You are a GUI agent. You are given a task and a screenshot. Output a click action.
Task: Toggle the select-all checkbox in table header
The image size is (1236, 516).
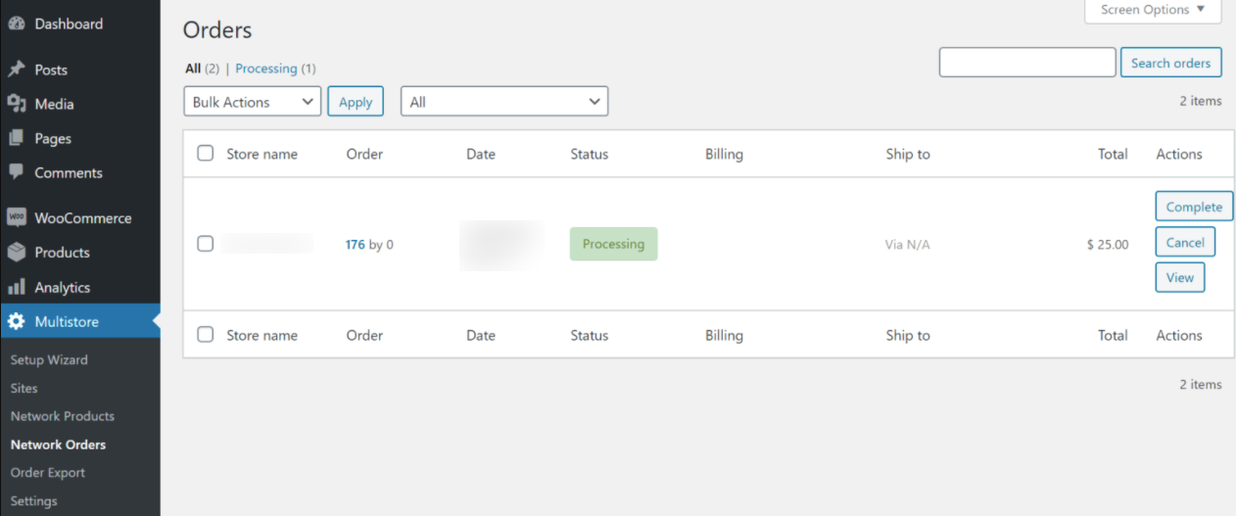(205, 154)
